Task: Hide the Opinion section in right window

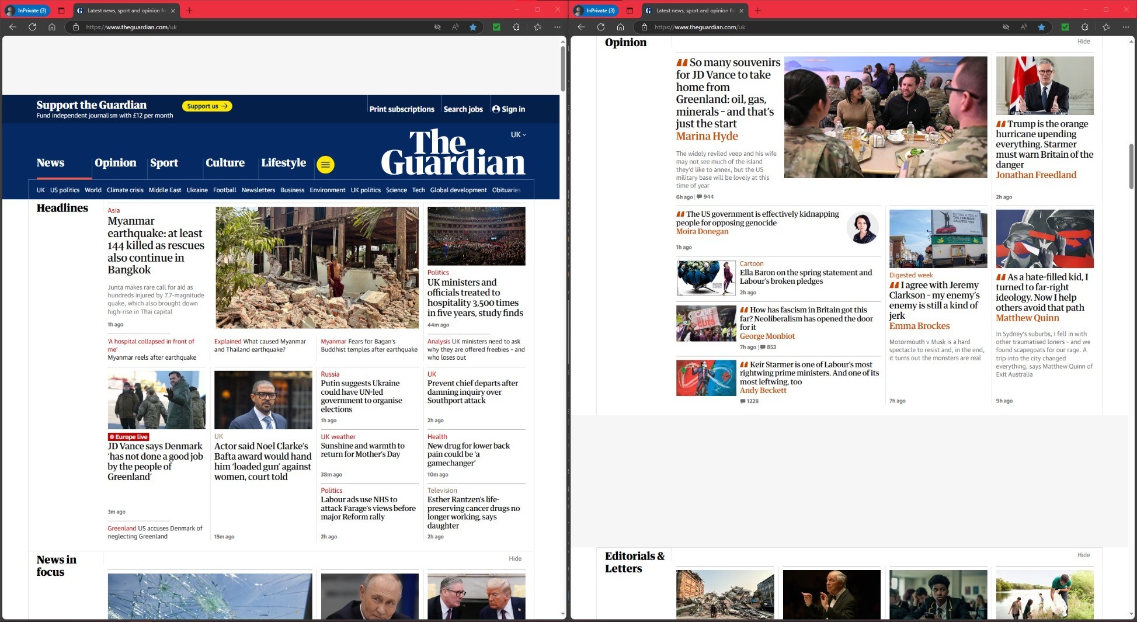Action: tap(1084, 41)
